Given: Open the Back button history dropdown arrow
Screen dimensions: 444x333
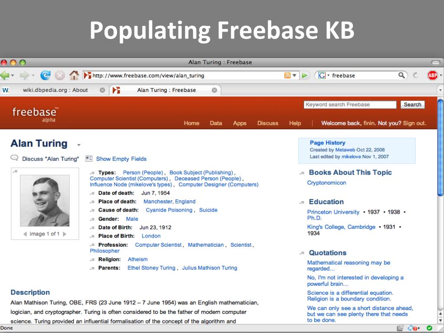Looking at the screenshot, I should click(x=13, y=75).
